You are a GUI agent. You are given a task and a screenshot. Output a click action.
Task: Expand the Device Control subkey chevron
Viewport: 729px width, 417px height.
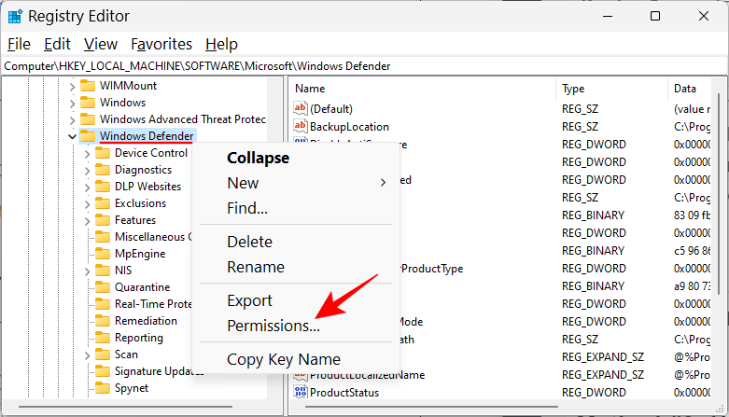coord(87,153)
